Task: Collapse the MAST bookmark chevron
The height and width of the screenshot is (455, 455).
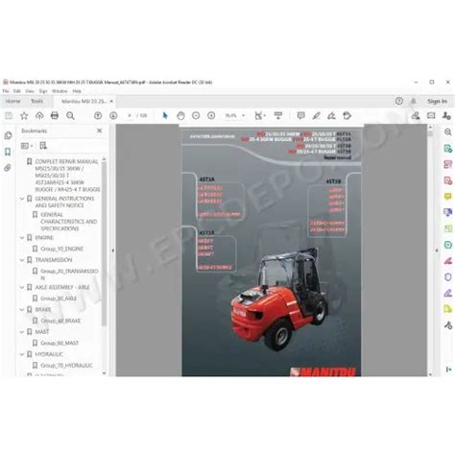Action: (x=22, y=332)
